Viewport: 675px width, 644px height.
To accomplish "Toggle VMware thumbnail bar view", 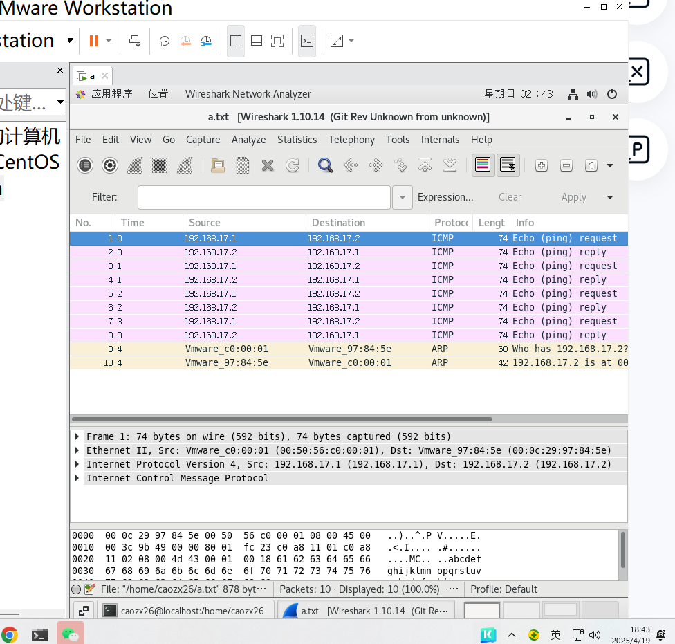I will click(x=257, y=41).
